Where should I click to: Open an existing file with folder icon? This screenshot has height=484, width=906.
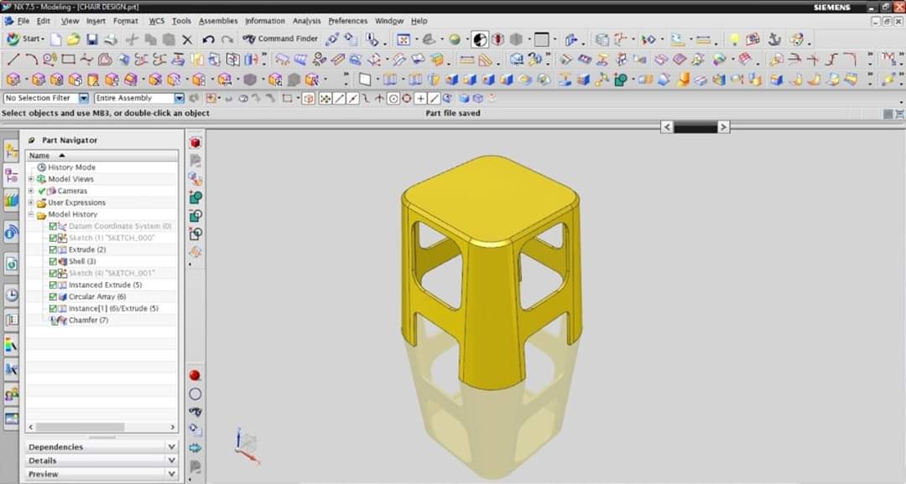73,39
